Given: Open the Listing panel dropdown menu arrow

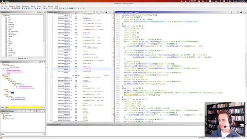Looking at the screenshot, I should pyautogui.click(x=111, y=12).
